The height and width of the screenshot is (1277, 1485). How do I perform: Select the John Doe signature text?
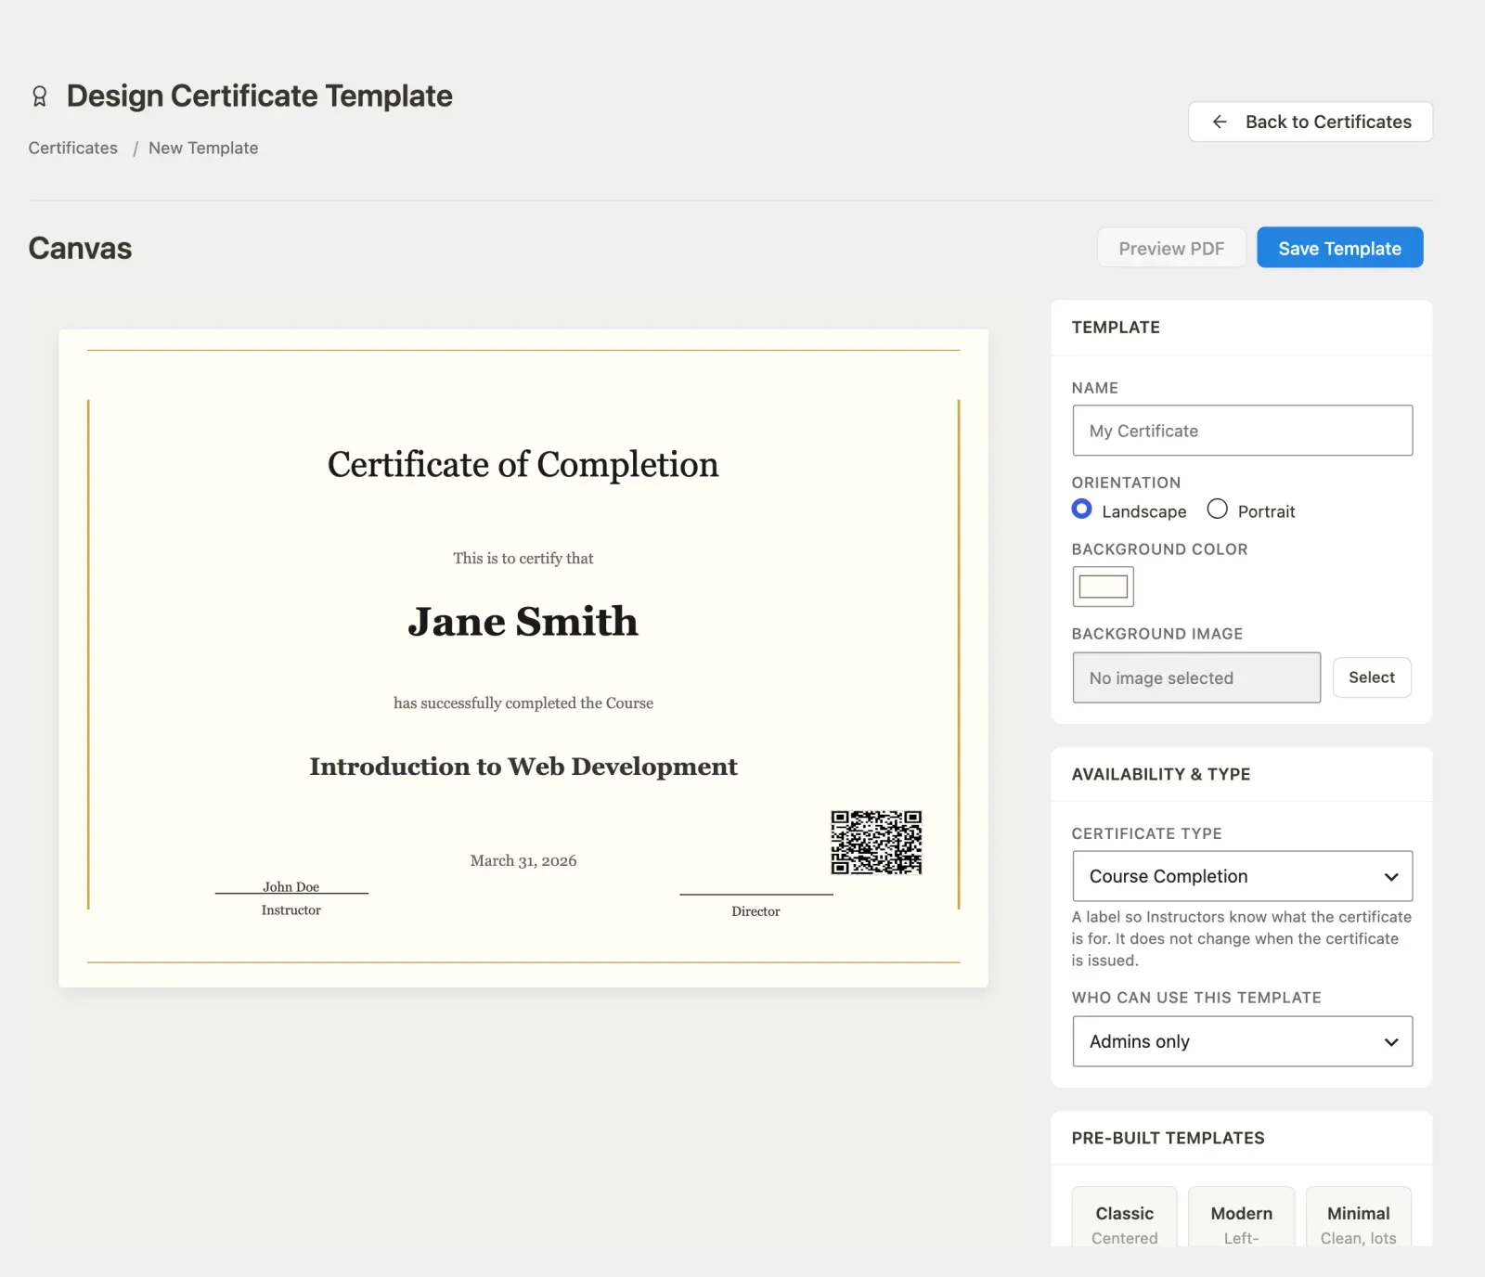pyautogui.click(x=291, y=887)
